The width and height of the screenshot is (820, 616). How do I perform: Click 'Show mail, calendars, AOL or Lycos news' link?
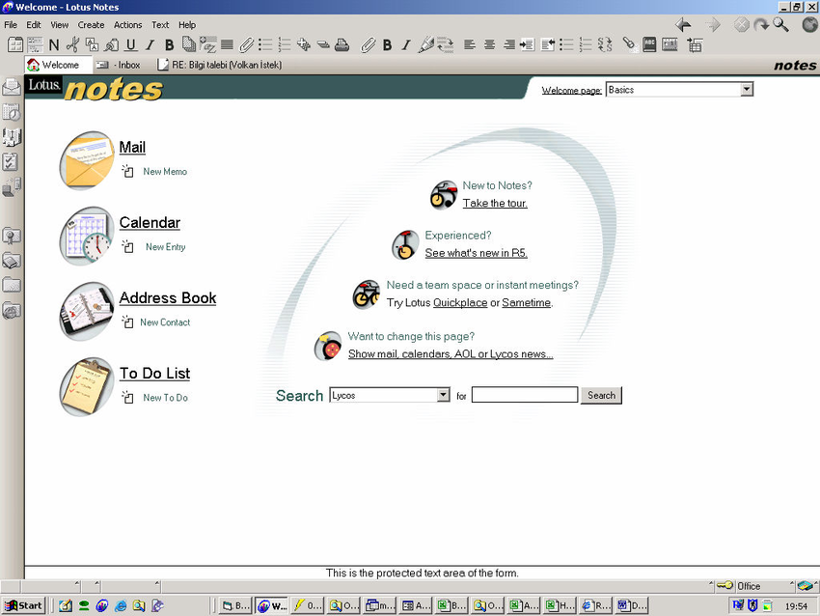point(451,353)
